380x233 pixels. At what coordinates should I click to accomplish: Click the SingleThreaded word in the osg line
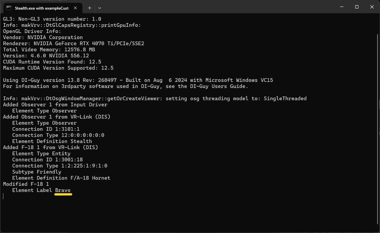coord(285,98)
